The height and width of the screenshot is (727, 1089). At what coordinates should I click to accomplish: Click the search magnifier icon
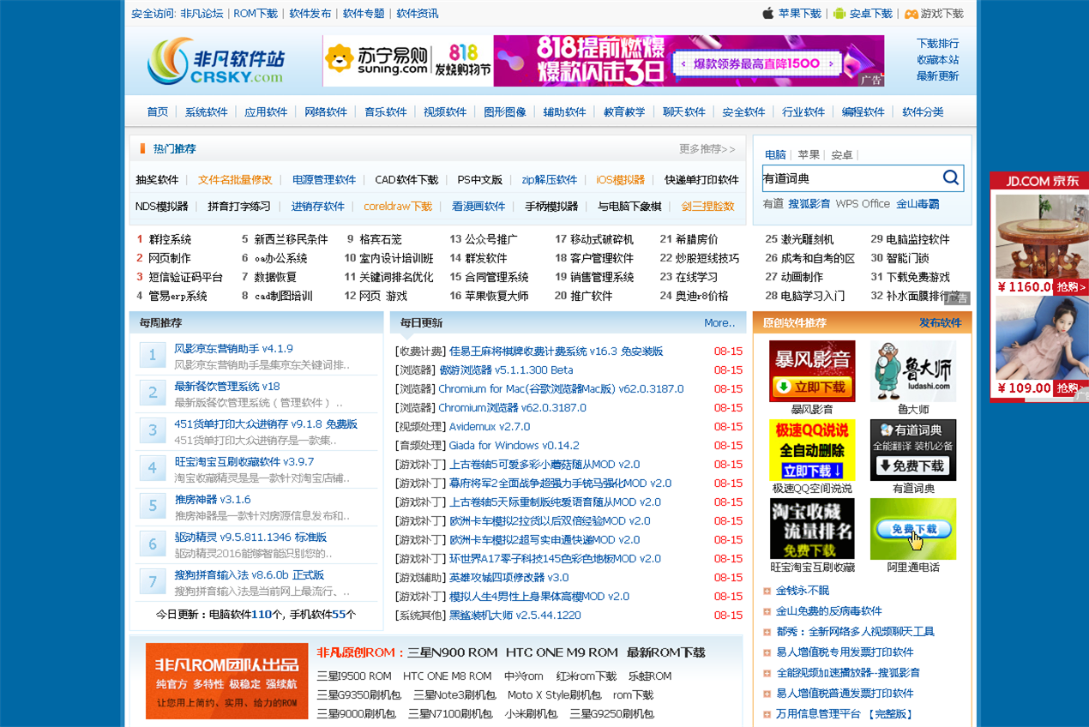click(x=951, y=177)
